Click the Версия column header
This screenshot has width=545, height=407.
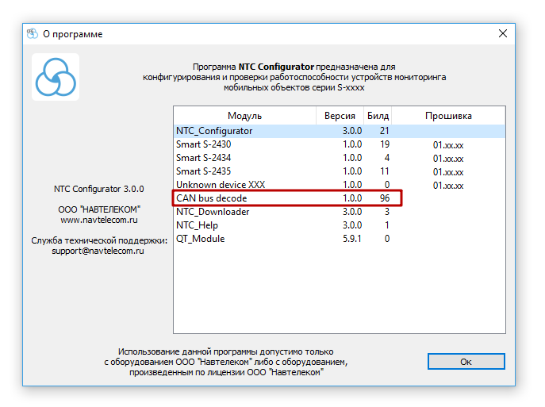(x=340, y=116)
